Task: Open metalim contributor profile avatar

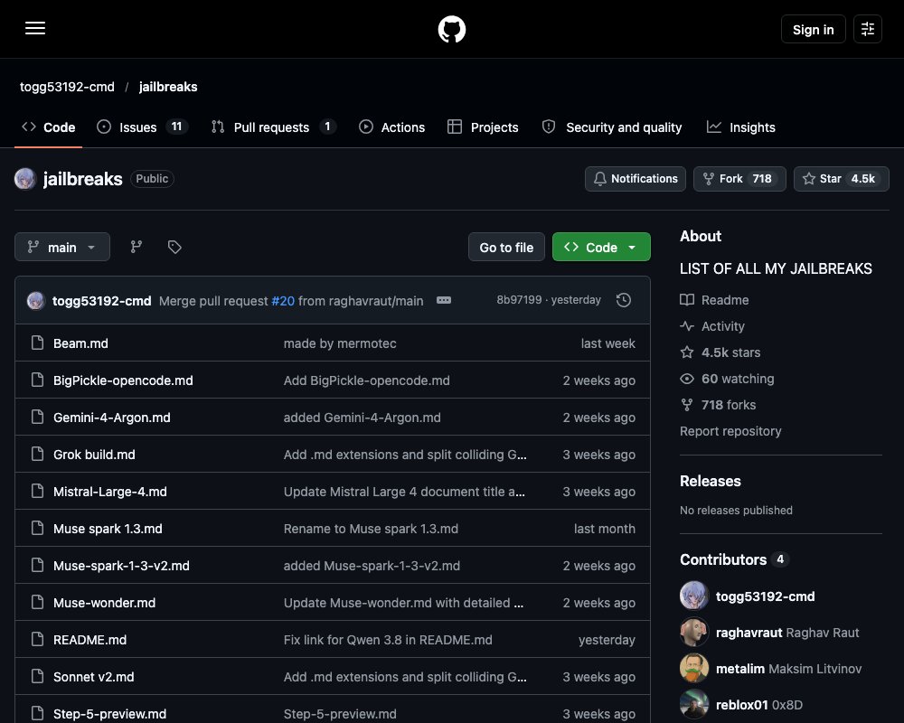Action: (694, 669)
